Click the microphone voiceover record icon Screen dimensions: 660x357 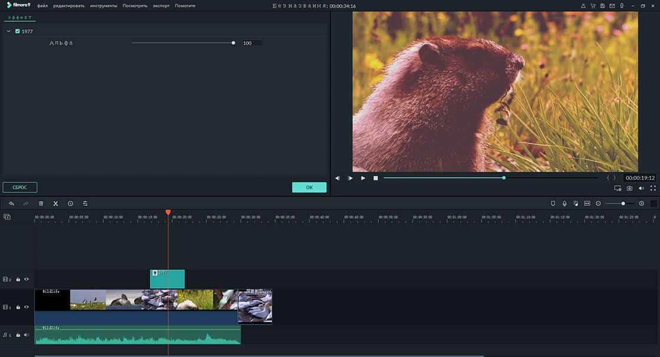(x=564, y=203)
